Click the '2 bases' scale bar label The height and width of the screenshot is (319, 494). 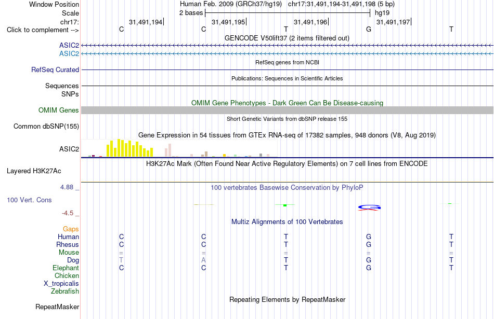click(x=191, y=13)
